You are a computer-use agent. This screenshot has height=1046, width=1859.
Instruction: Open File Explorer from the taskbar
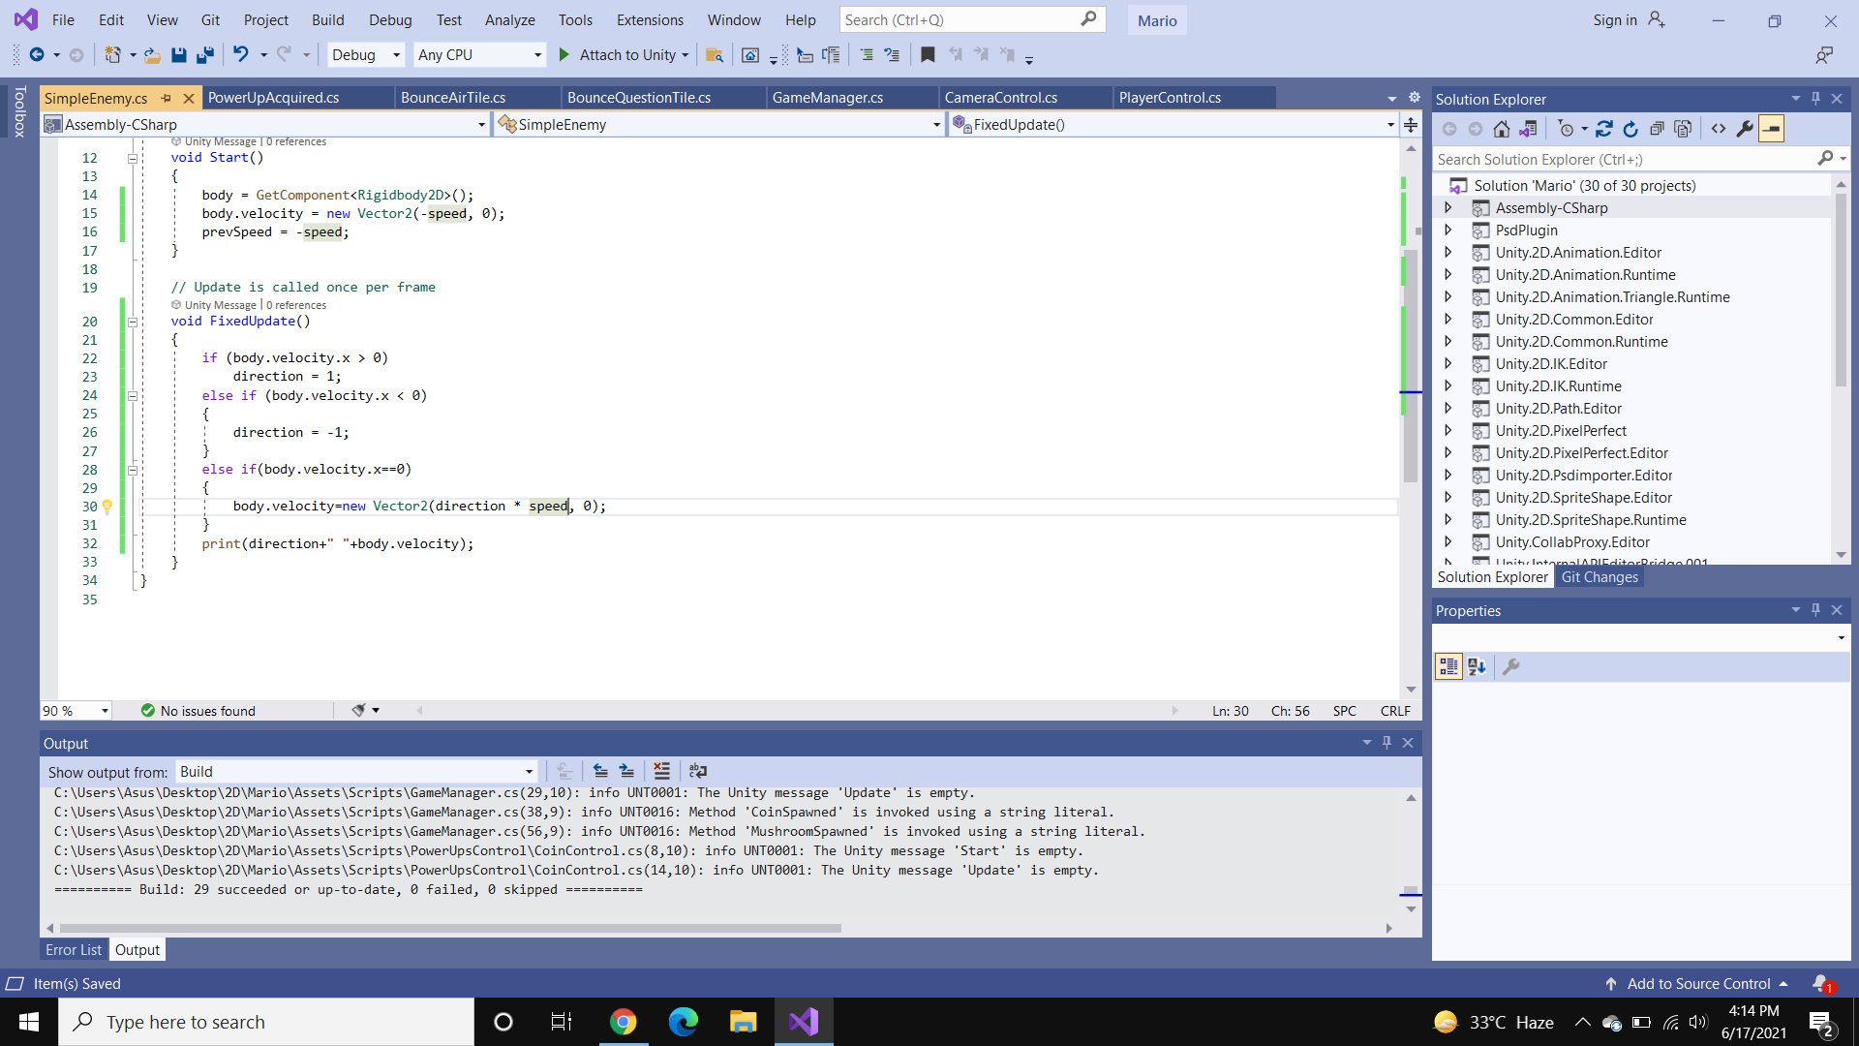743,1022
